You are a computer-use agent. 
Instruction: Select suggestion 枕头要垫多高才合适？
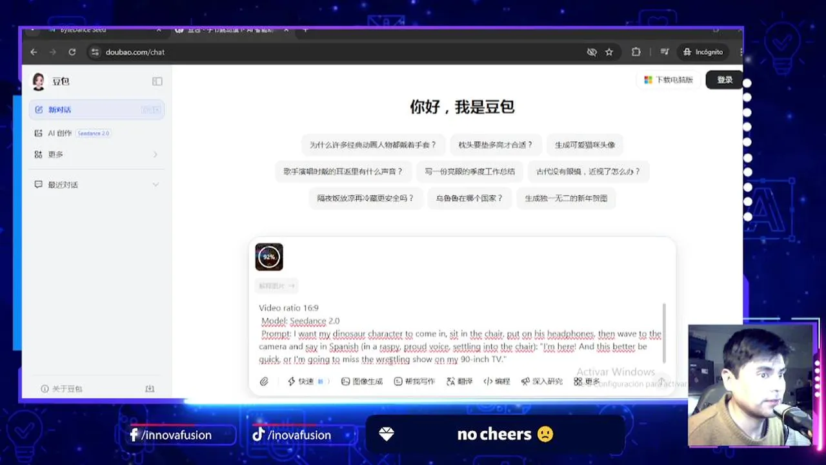pyautogui.click(x=496, y=145)
